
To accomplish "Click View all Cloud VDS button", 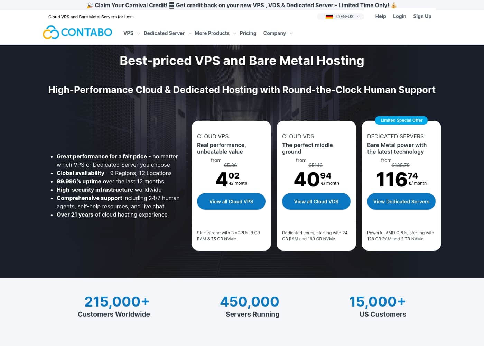I will coord(316,201).
